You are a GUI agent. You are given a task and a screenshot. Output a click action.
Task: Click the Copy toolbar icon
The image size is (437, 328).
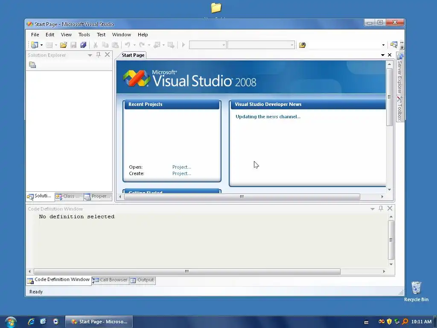pyautogui.click(x=105, y=44)
